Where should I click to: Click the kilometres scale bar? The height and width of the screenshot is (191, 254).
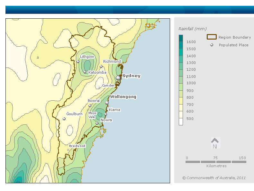[x=216, y=162]
